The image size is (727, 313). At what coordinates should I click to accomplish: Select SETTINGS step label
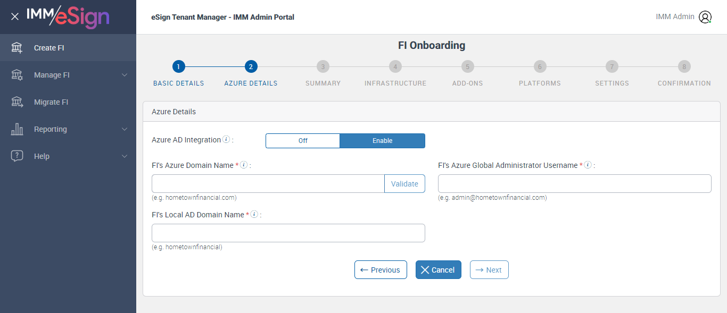(x=612, y=83)
